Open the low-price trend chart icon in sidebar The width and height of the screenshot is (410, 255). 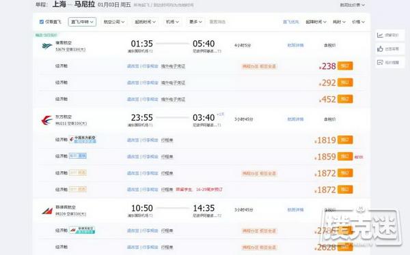tap(380, 35)
